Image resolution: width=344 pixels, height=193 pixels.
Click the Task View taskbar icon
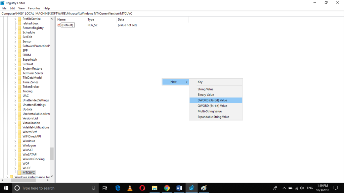pyautogui.click(x=105, y=188)
